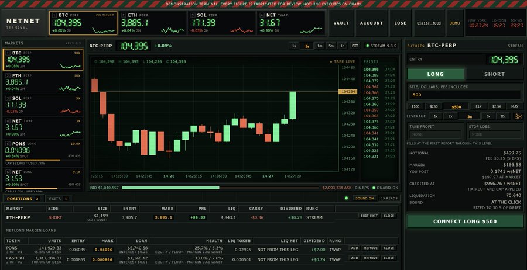The image size is (527, 270).
Task: Click the 104,395 print at 27:24
Action: coord(379,70)
